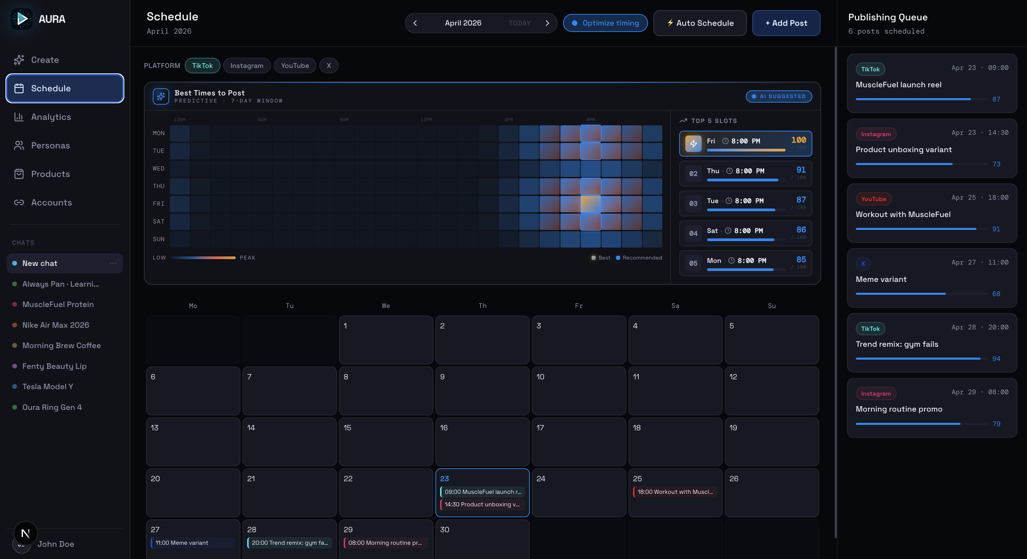The image size is (1027, 559).
Task: Click the Auto Schedule button
Action: [700, 23]
